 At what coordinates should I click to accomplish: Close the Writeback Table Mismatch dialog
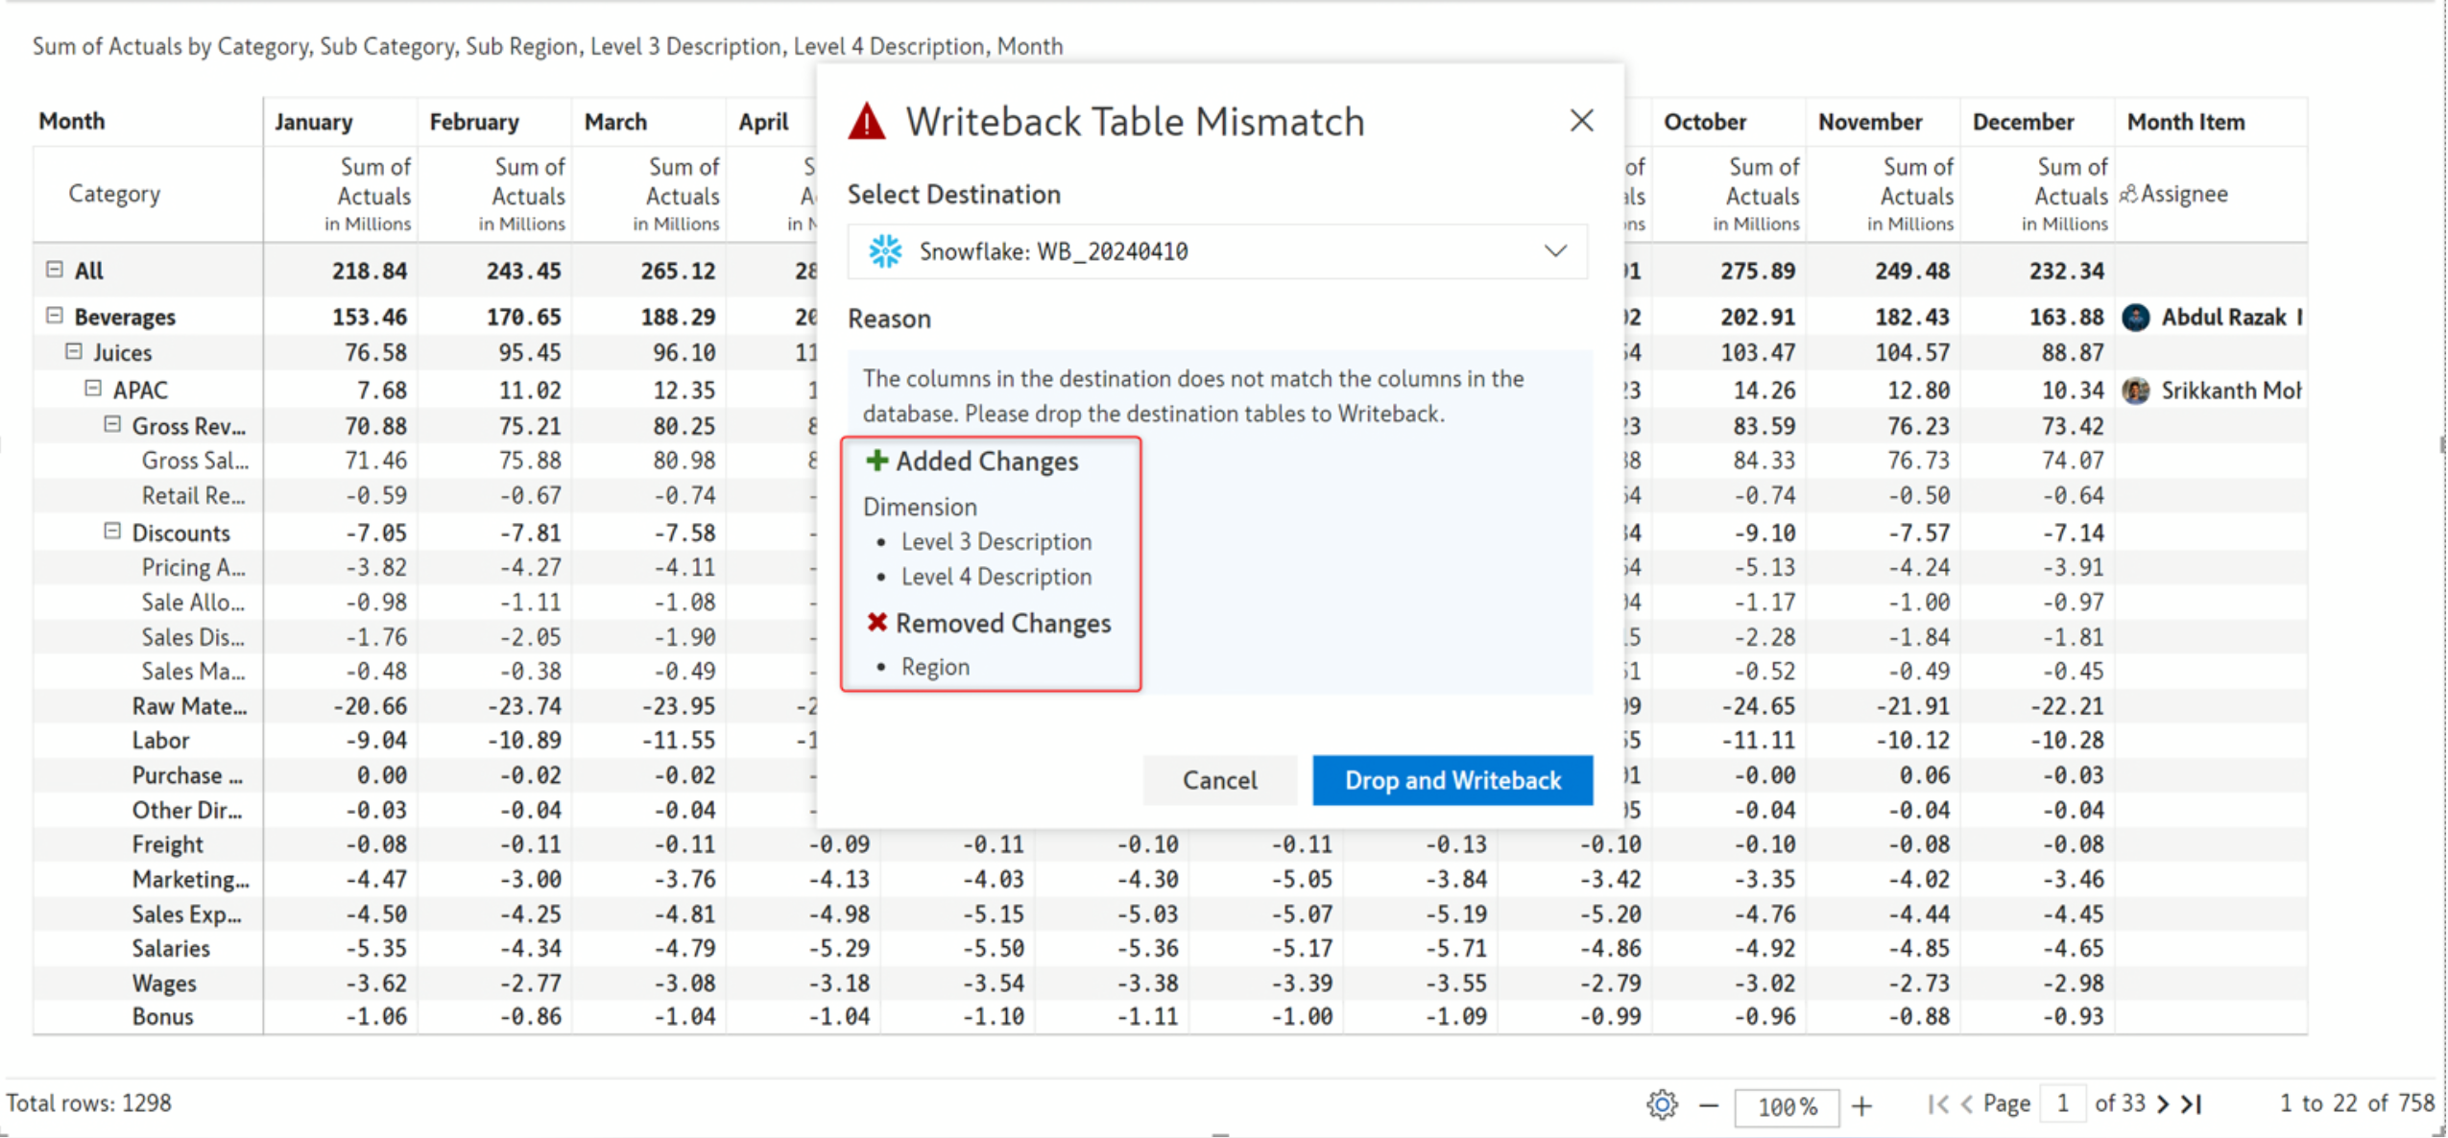[x=1580, y=121]
